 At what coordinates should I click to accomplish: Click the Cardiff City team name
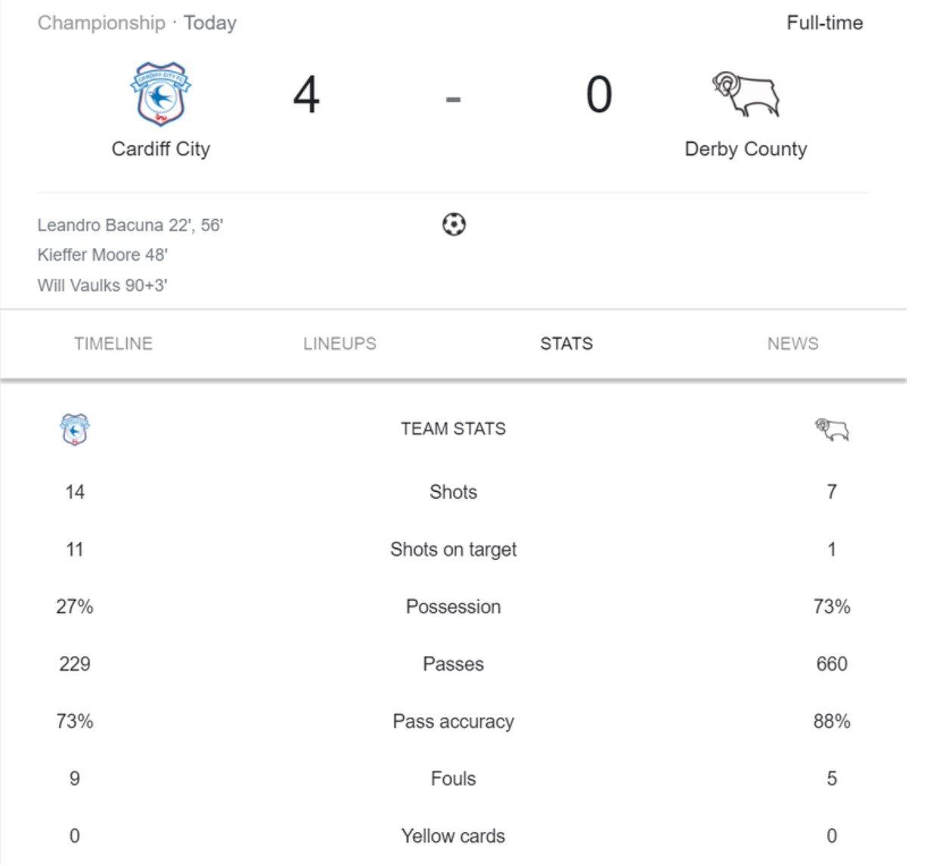[161, 149]
